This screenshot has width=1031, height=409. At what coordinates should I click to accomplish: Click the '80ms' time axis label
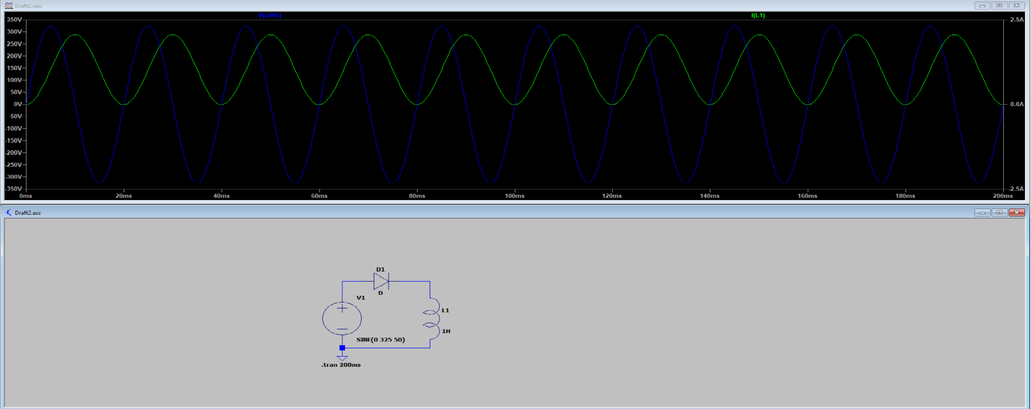coord(417,196)
